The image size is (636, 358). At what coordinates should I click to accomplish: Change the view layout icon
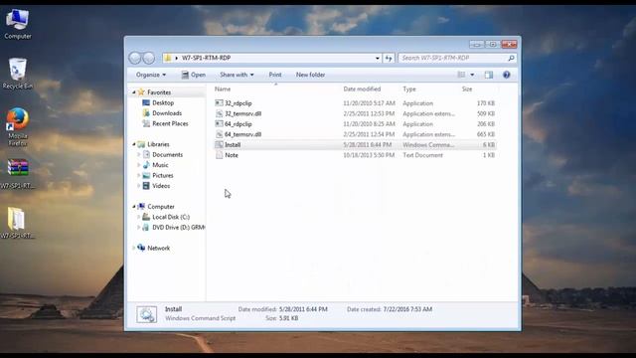click(461, 75)
